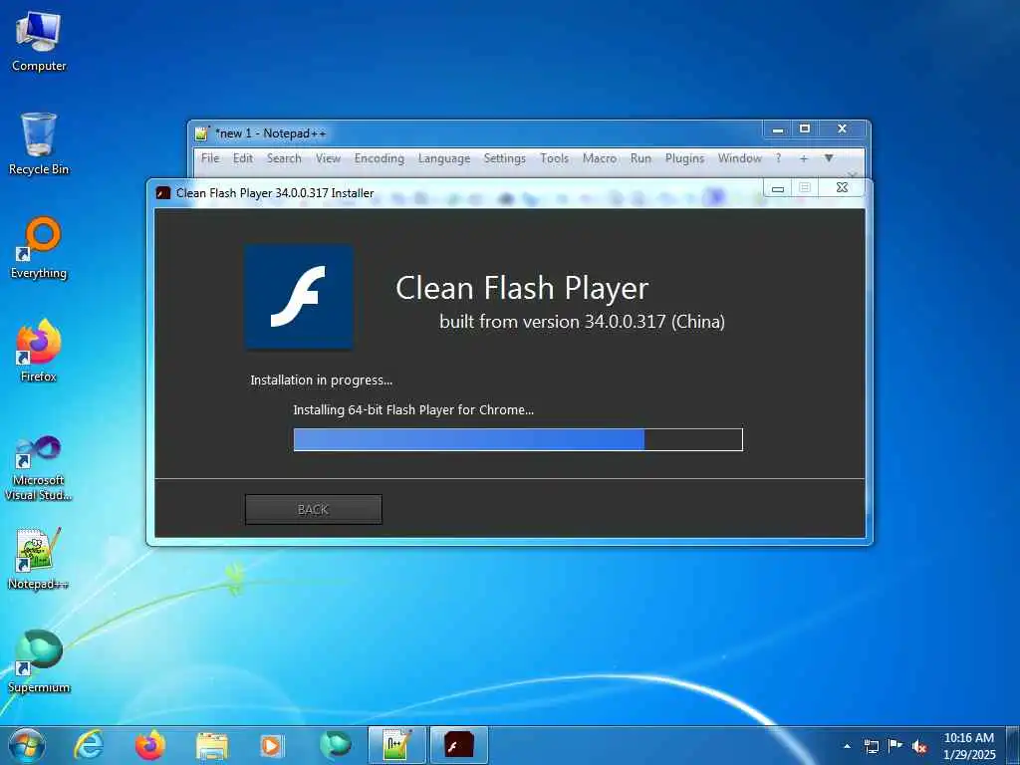Select the Supermium desktop shortcut
The width and height of the screenshot is (1020, 765).
39,661
